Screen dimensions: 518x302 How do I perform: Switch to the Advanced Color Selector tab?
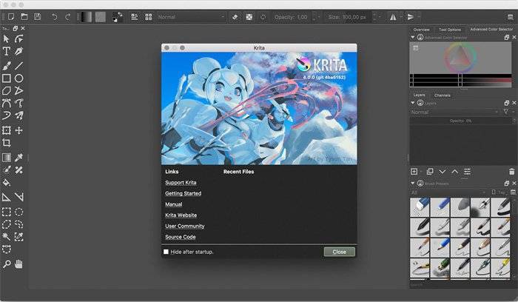pyautogui.click(x=491, y=30)
